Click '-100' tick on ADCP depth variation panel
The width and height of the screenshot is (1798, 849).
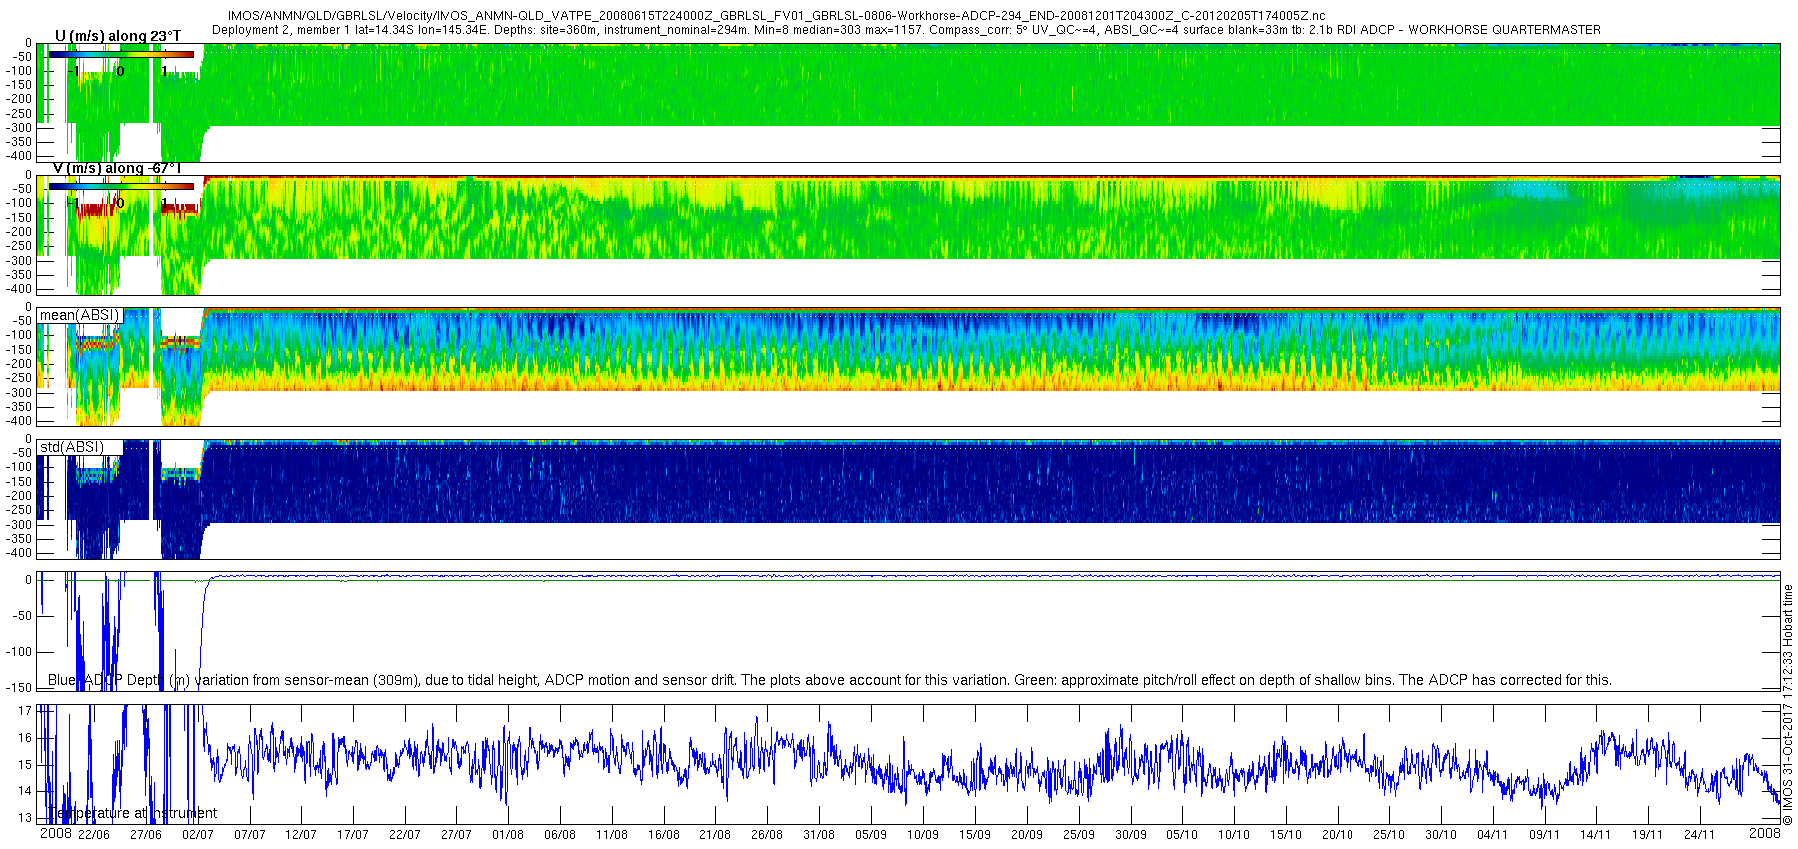20,652
